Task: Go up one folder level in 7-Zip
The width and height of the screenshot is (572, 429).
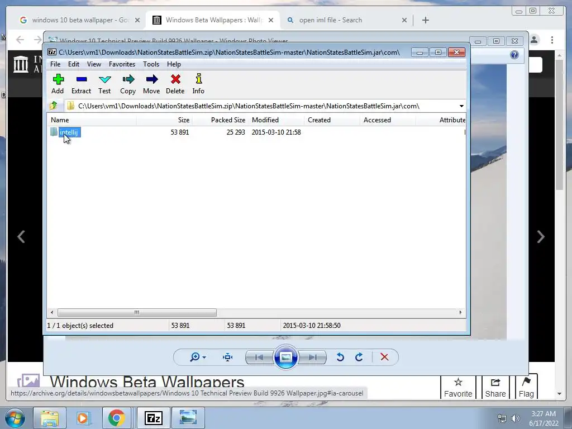Action: [x=54, y=106]
